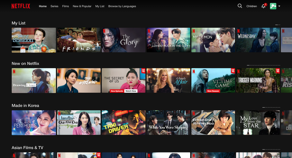This screenshot has width=292, height=158.
Task: Click Netflix N logo on Wednesday
Action: (x=238, y=31)
